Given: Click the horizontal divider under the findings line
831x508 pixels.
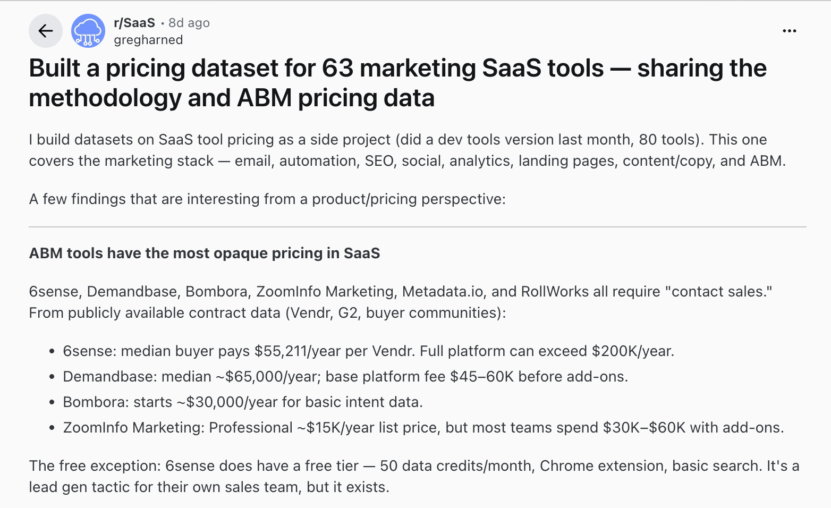Looking at the screenshot, I should pyautogui.click(x=418, y=227).
